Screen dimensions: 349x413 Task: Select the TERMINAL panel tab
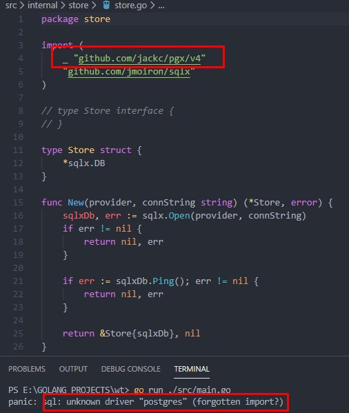pyautogui.click(x=192, y=369)
